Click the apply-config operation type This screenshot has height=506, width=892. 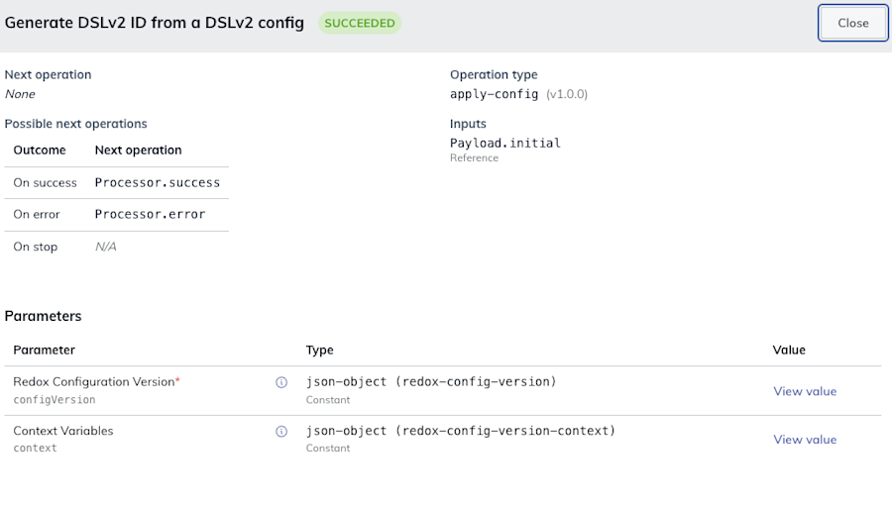495,94
